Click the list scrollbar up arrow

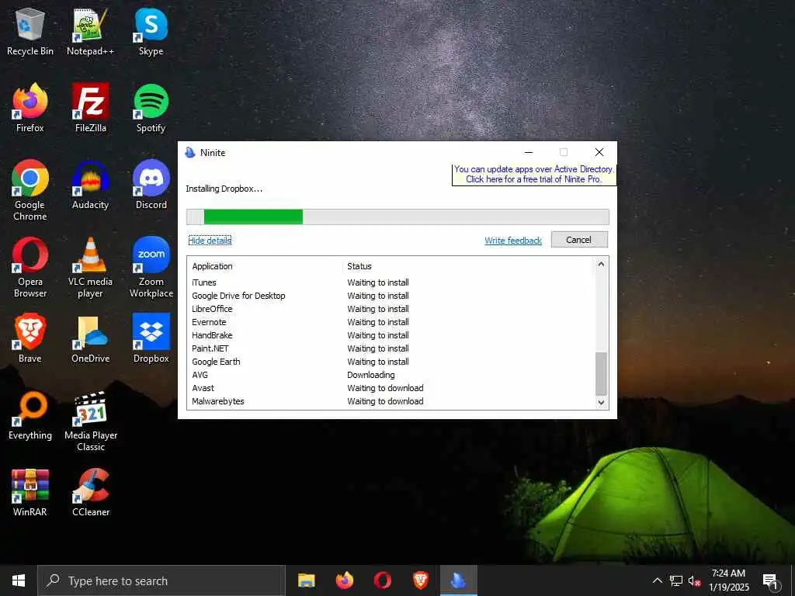[x=601, y=264]
